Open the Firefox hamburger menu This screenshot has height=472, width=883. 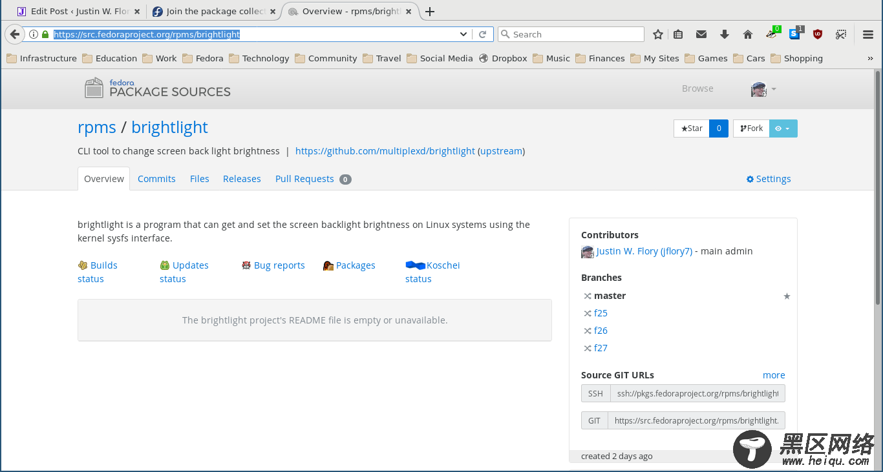pos(868,34)
